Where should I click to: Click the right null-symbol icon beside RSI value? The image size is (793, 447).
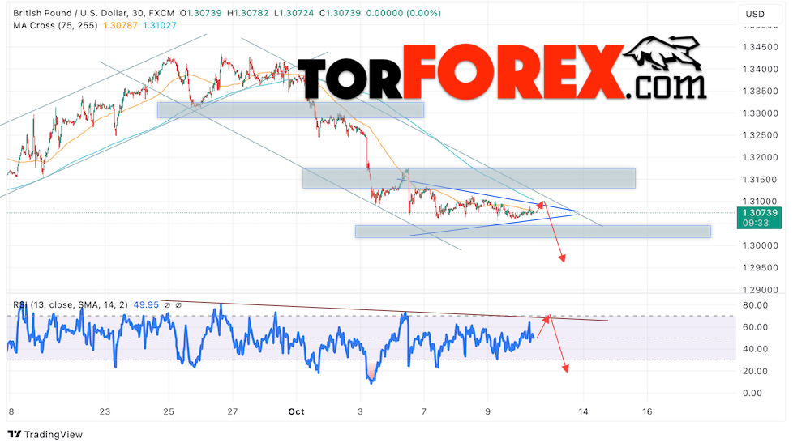click(x=178, y=305)
